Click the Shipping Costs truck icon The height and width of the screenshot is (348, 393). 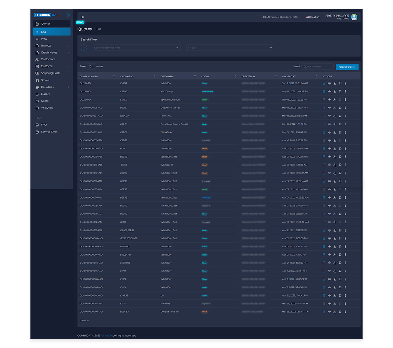click(37, 73)
